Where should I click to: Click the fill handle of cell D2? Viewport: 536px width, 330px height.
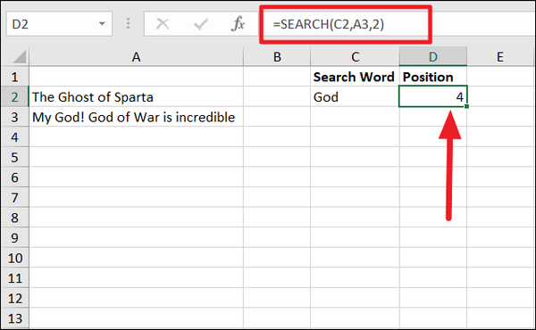coord(466,106)
